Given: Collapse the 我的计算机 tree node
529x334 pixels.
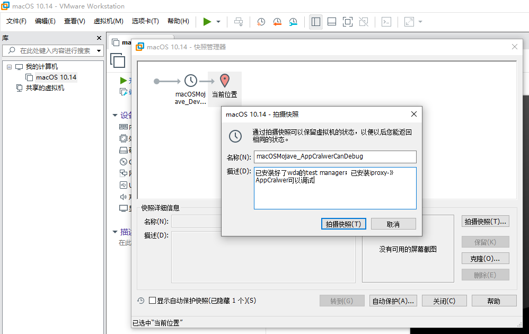Looking at the screenshot, I should (9, 67).
